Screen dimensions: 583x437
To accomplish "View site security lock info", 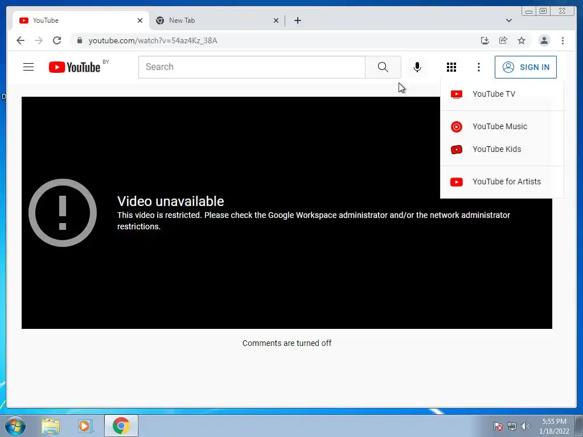I will pyautogui.click(x=80, y=40).
